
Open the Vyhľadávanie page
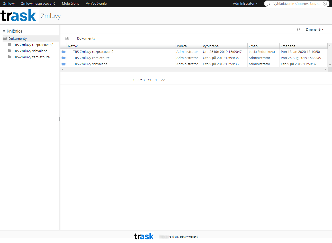pyautogui.click(x=96, y=4)
